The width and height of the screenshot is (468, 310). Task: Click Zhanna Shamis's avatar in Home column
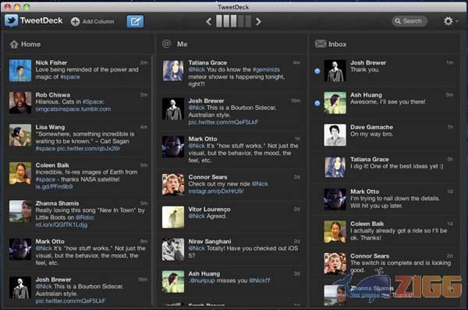[x=20, y=211]
